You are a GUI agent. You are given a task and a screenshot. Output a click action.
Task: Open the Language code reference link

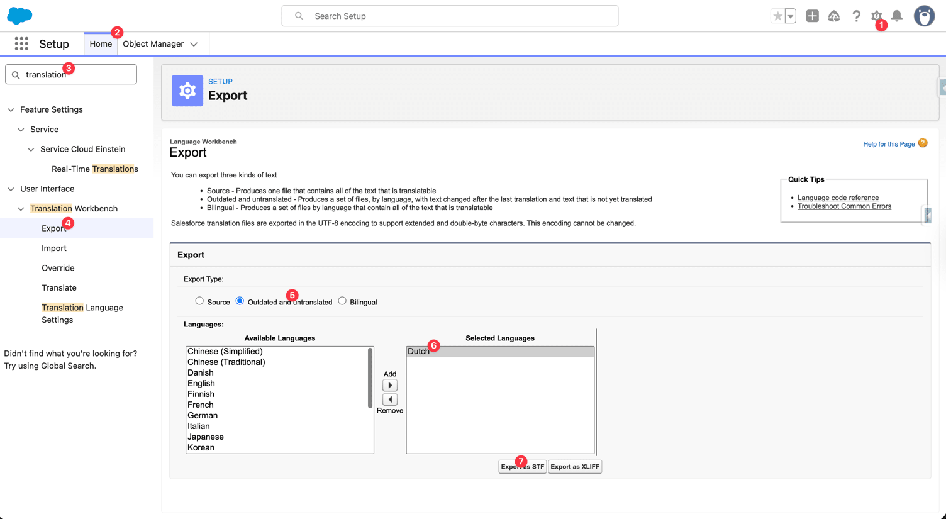coord(838,198)
